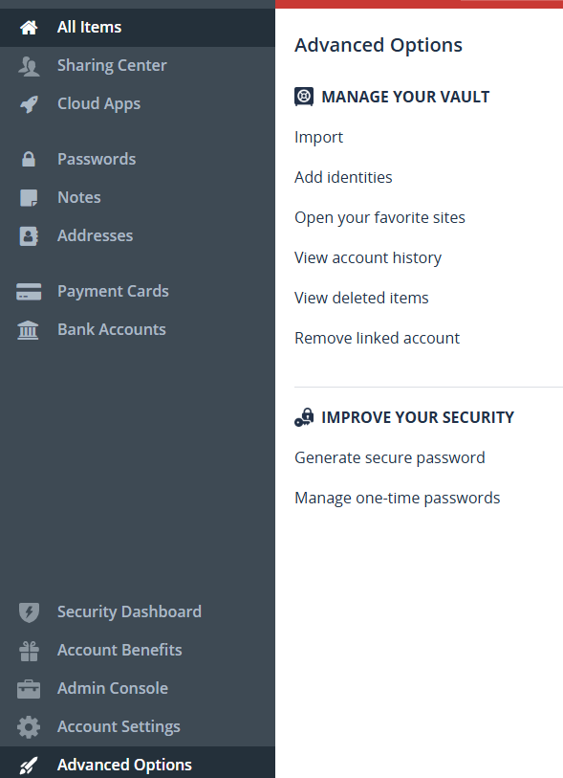Choose Add identities

tap(343, 178)
